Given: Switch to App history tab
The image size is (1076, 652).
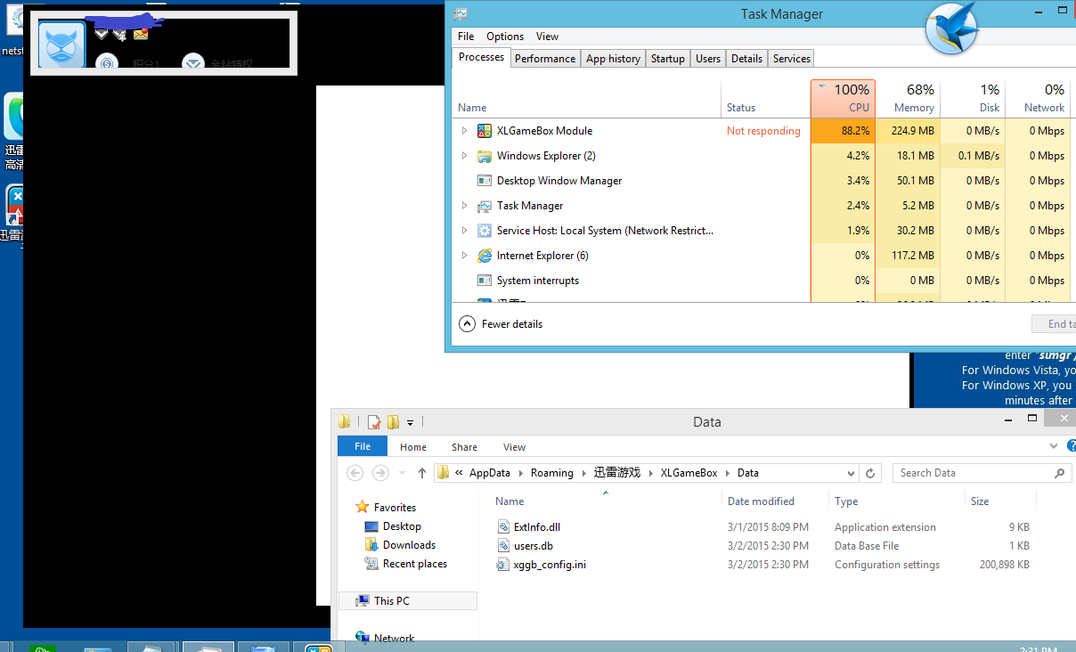Looking at the screenshot, I should [x=613, y=59].
